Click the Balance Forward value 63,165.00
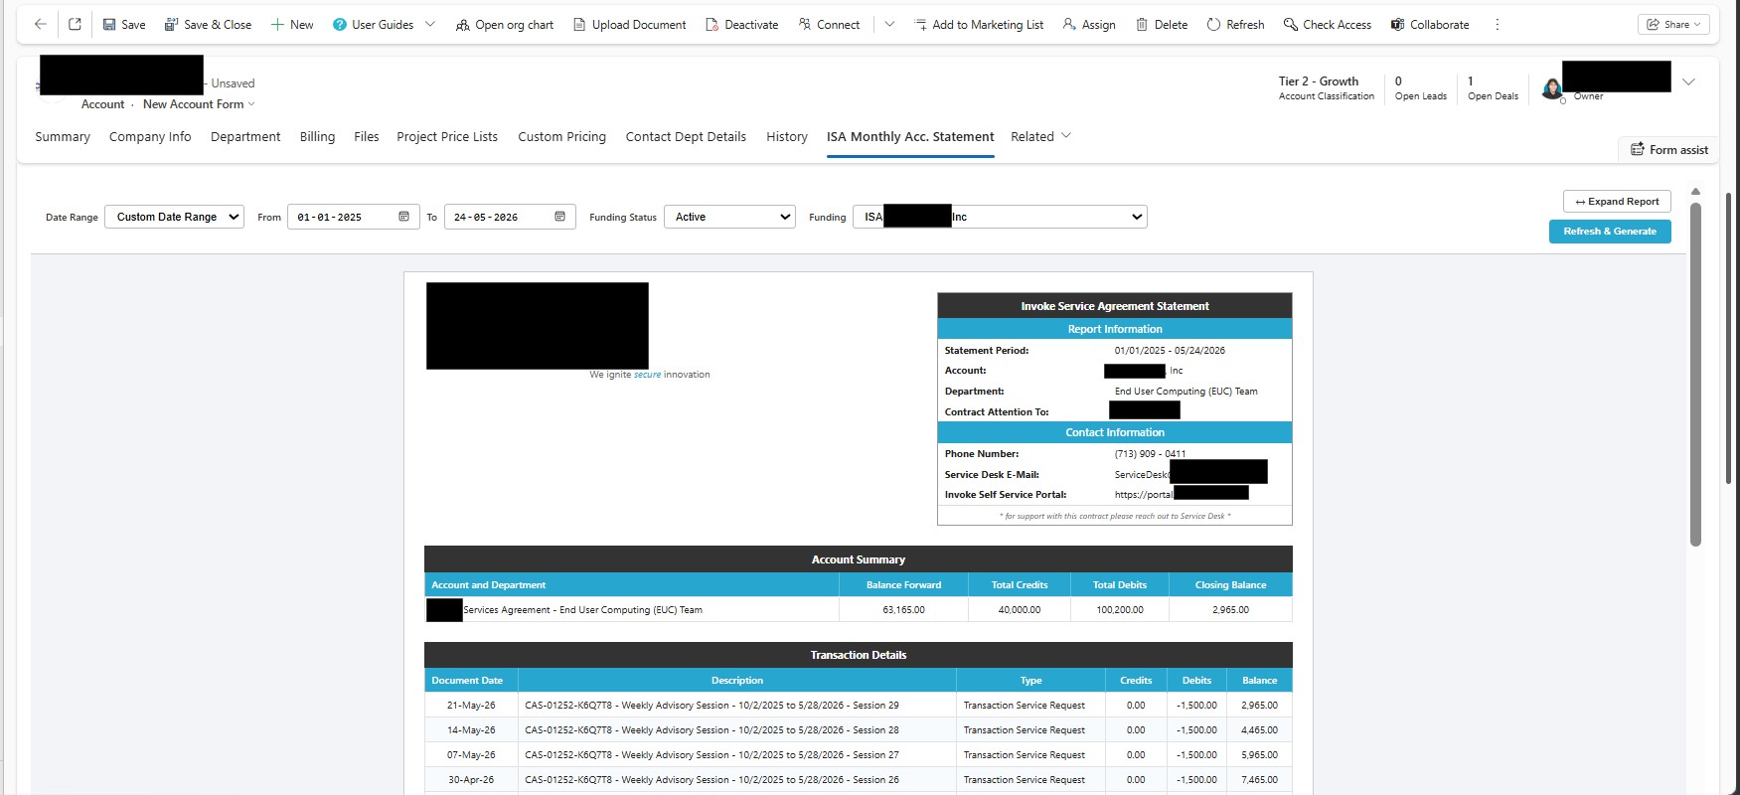The image size is (1740, 795). pyautogui.click(x=903, y=610)
